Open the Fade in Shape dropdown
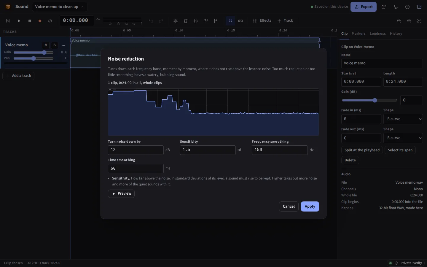 (403, 119)
